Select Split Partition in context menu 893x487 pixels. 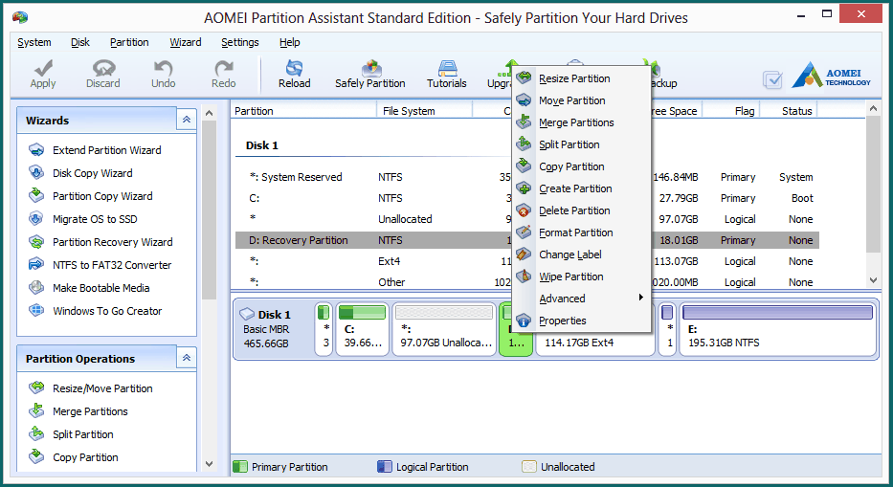point(582,144)
